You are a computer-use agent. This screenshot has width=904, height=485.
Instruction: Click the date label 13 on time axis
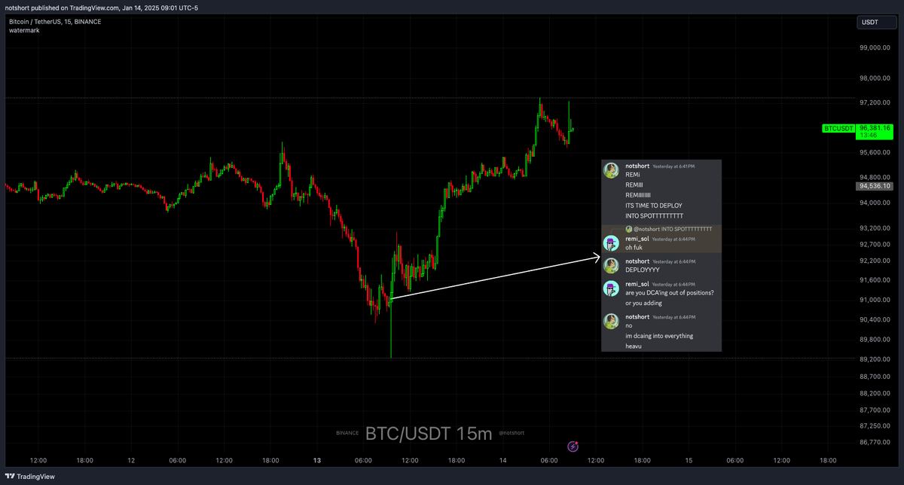pyautogui.click(x=317, y=460)
